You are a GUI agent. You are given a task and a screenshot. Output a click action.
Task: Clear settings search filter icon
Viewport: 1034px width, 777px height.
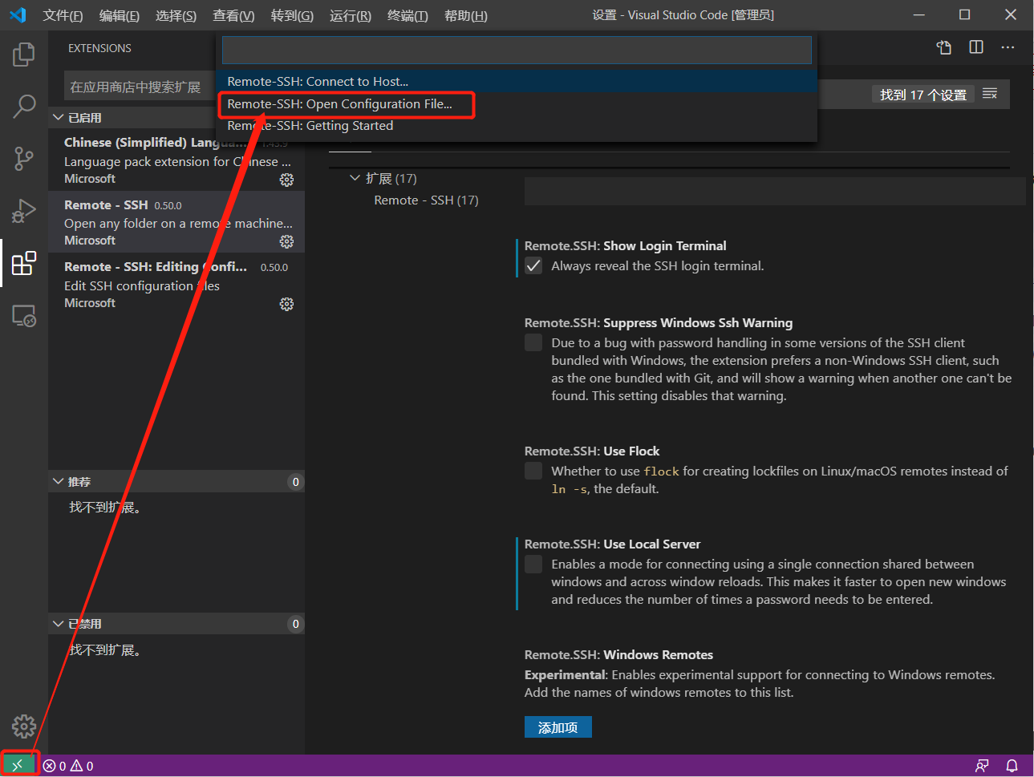(990, 95)
